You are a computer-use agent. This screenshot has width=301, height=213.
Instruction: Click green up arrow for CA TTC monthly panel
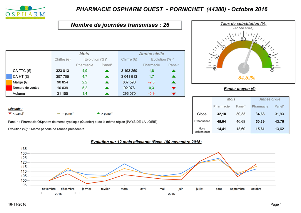point(107,71)
